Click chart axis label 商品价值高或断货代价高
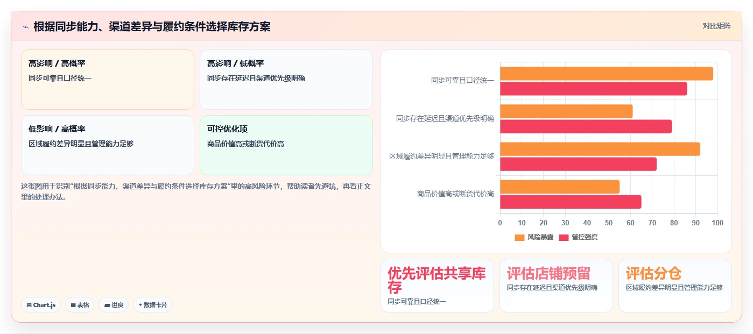The width and height of the screenshot is (753, 334). click(455, 194)
